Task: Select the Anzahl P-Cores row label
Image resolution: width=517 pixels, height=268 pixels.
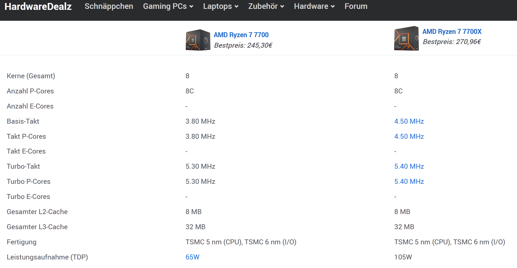Action: [30, 91]
